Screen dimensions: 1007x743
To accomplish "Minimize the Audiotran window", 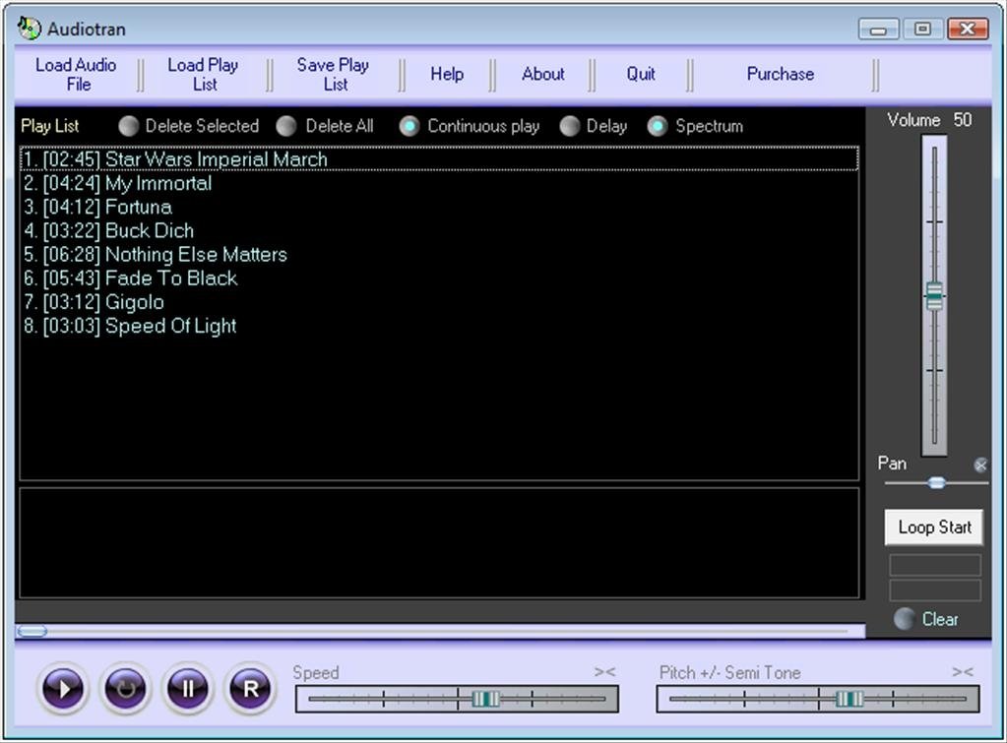I will click(879, 29).
